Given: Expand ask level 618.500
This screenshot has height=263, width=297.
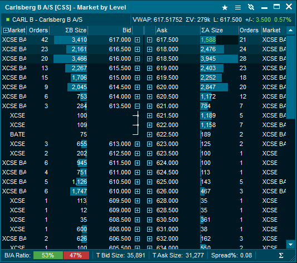Looking at the screenshot, I should point(150,59).
